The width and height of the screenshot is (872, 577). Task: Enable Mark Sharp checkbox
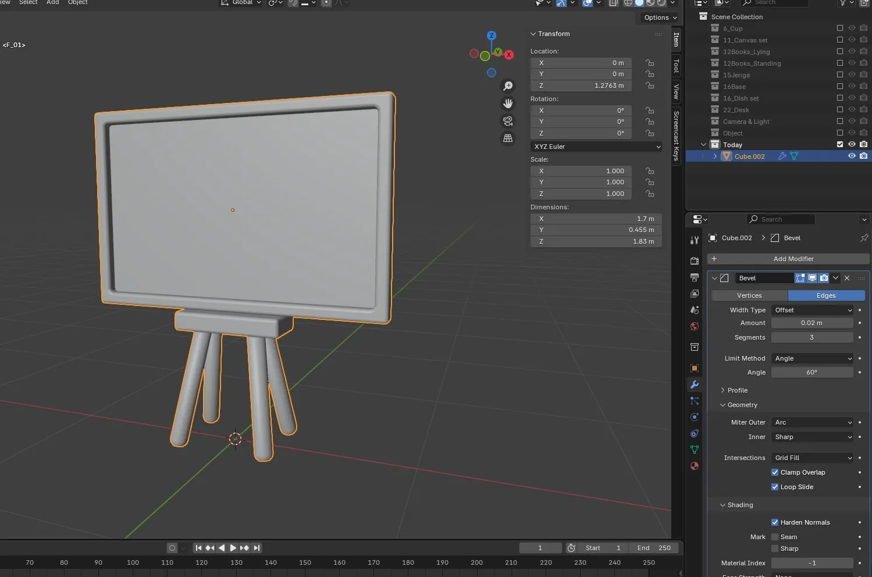pyautogui.click(x=775, y=548)
